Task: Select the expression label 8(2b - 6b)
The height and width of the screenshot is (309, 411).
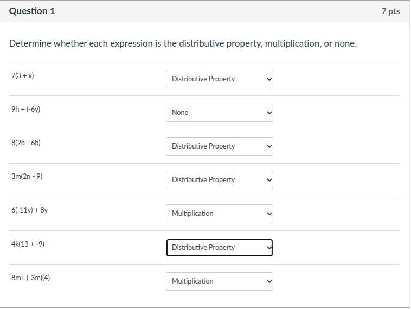Action: pyautogui.click(x=26, y=143)
